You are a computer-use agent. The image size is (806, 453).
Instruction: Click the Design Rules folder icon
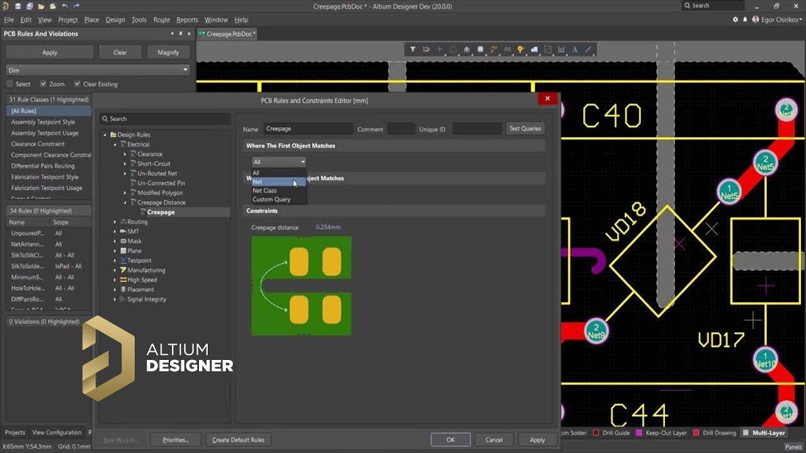(x=113, y=135)
